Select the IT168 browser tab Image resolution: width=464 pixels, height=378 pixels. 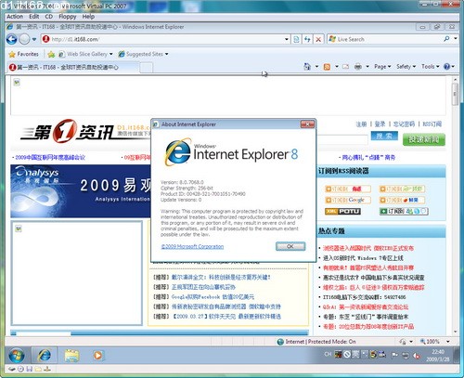coord(72,67)
